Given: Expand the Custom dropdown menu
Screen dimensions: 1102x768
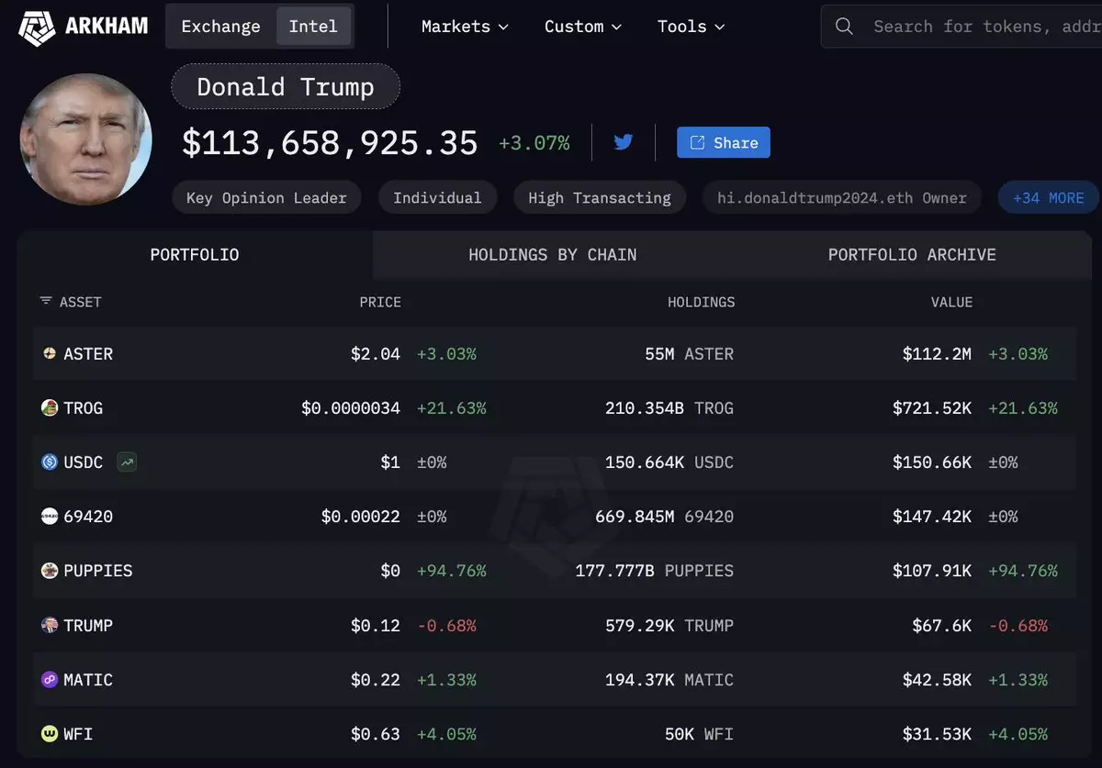Looking at the screenshot, I should tap(583, 27).
